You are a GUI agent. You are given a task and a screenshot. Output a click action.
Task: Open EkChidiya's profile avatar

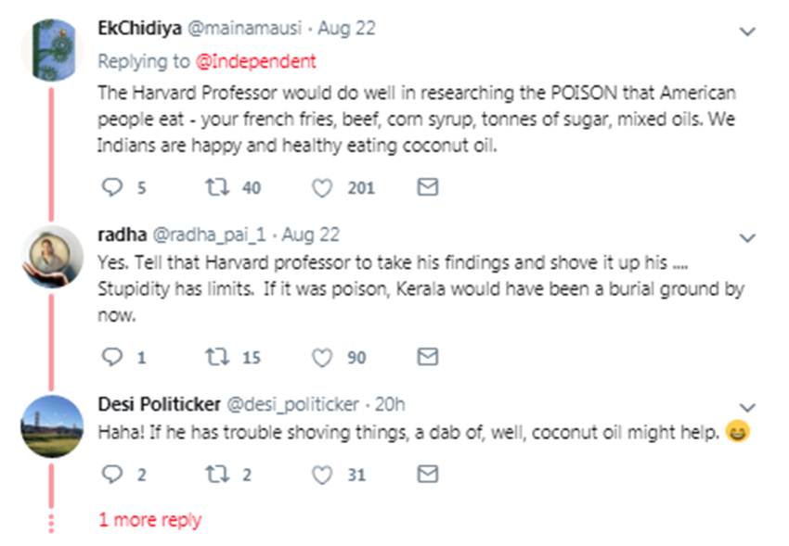52,48
